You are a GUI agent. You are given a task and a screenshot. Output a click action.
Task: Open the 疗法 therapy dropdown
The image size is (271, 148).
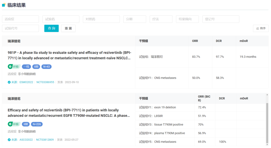coord(161,19)
